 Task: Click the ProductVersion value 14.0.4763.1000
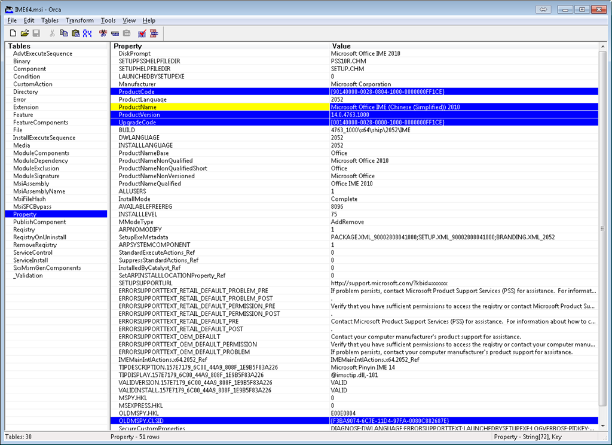pos(350,115)
